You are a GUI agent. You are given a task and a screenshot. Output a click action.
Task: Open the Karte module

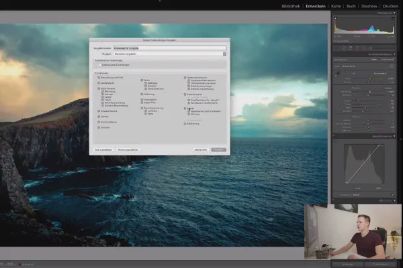[336, 6]
